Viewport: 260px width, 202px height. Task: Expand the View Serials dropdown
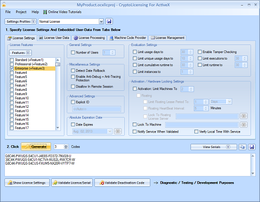[x=214, y=147]
